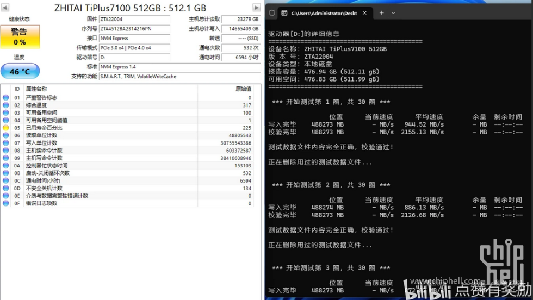Click attribute name 错误日志项数
Viewport: 533px width, 300px height.
coord(41,203)
